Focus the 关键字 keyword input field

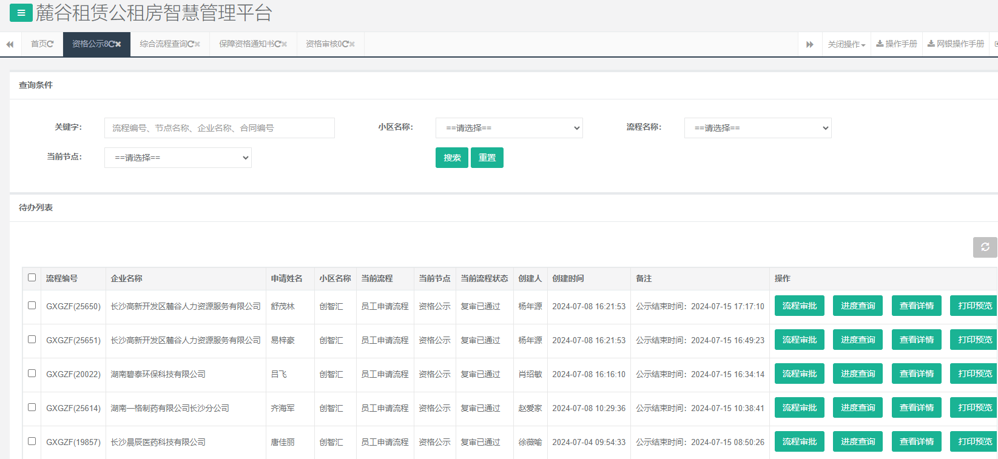(219, 128)
